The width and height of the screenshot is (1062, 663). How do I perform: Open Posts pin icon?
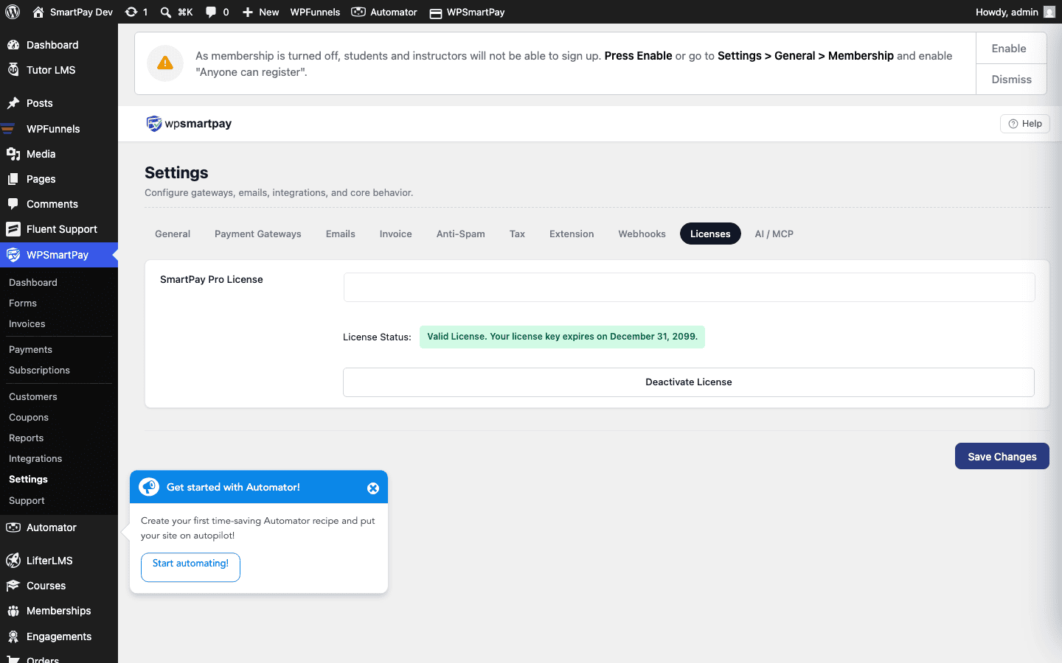[x=13, y=103]
